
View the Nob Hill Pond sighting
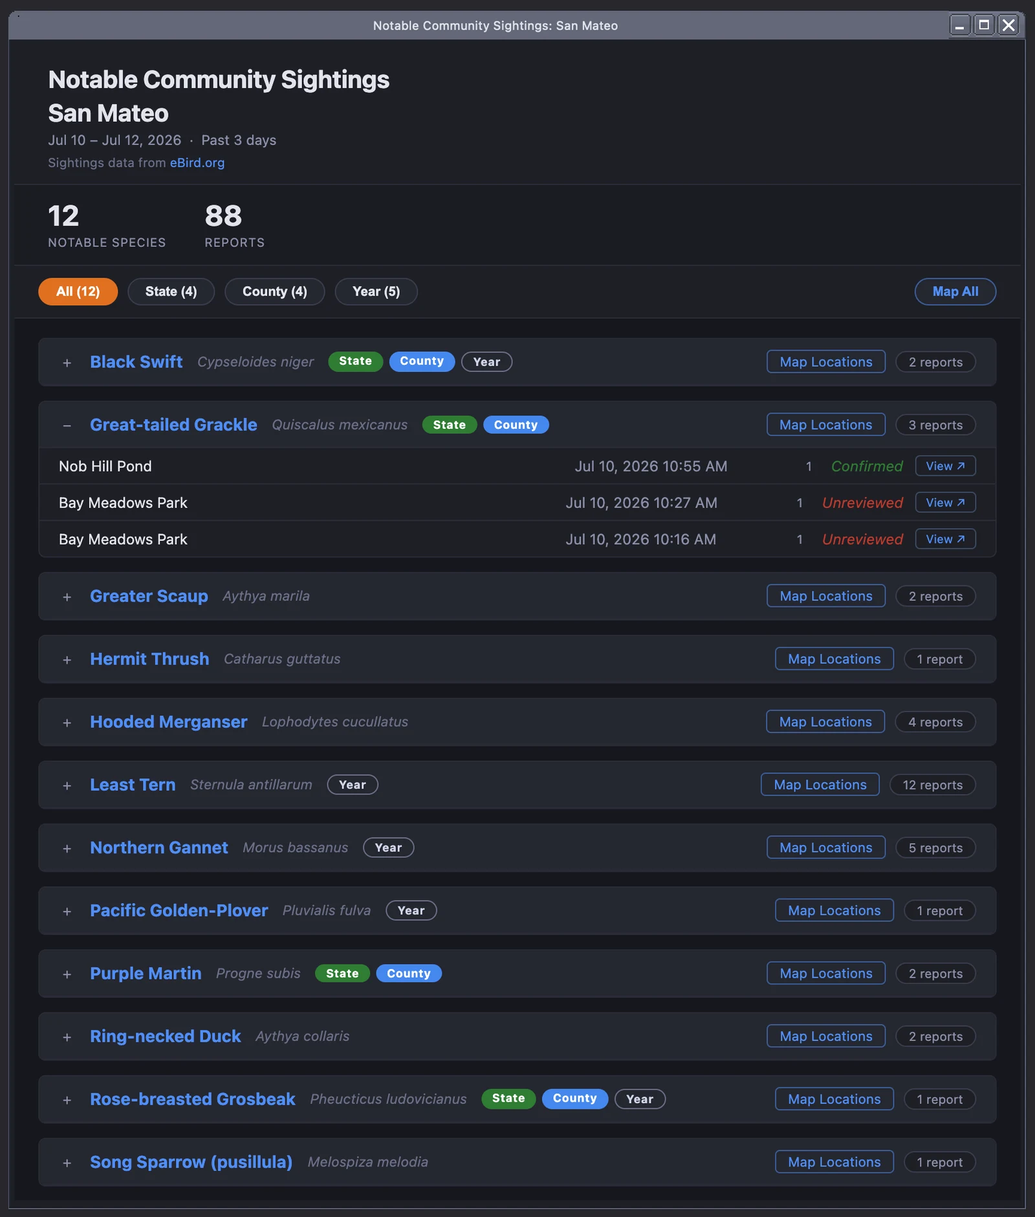[945, 466]
